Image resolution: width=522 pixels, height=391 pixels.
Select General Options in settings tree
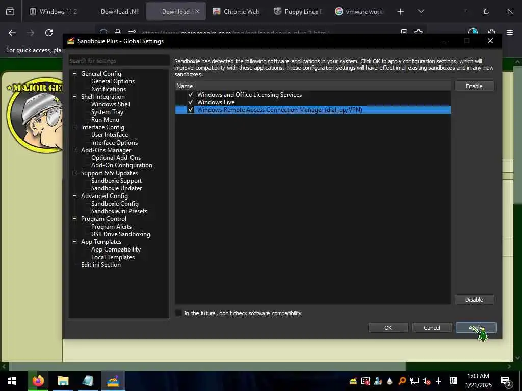click(x=113, y=81)
